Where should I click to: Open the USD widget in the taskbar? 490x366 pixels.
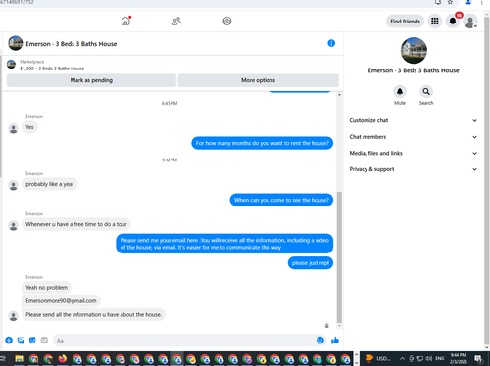coord(377,359)
